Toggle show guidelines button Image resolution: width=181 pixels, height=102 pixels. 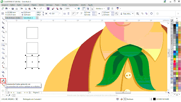(92, 8)
